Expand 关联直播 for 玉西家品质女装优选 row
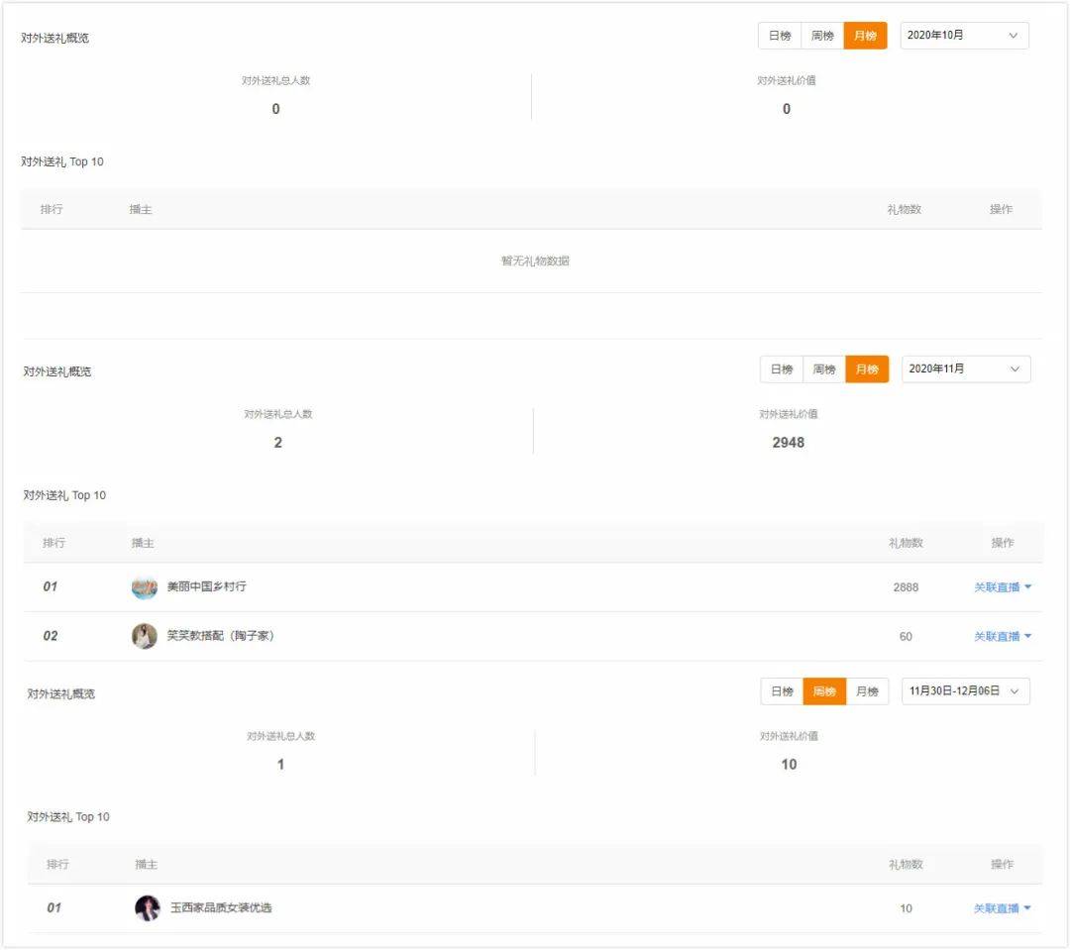 point(1002,908)
